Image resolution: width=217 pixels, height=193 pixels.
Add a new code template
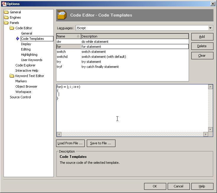click(202, 37)
